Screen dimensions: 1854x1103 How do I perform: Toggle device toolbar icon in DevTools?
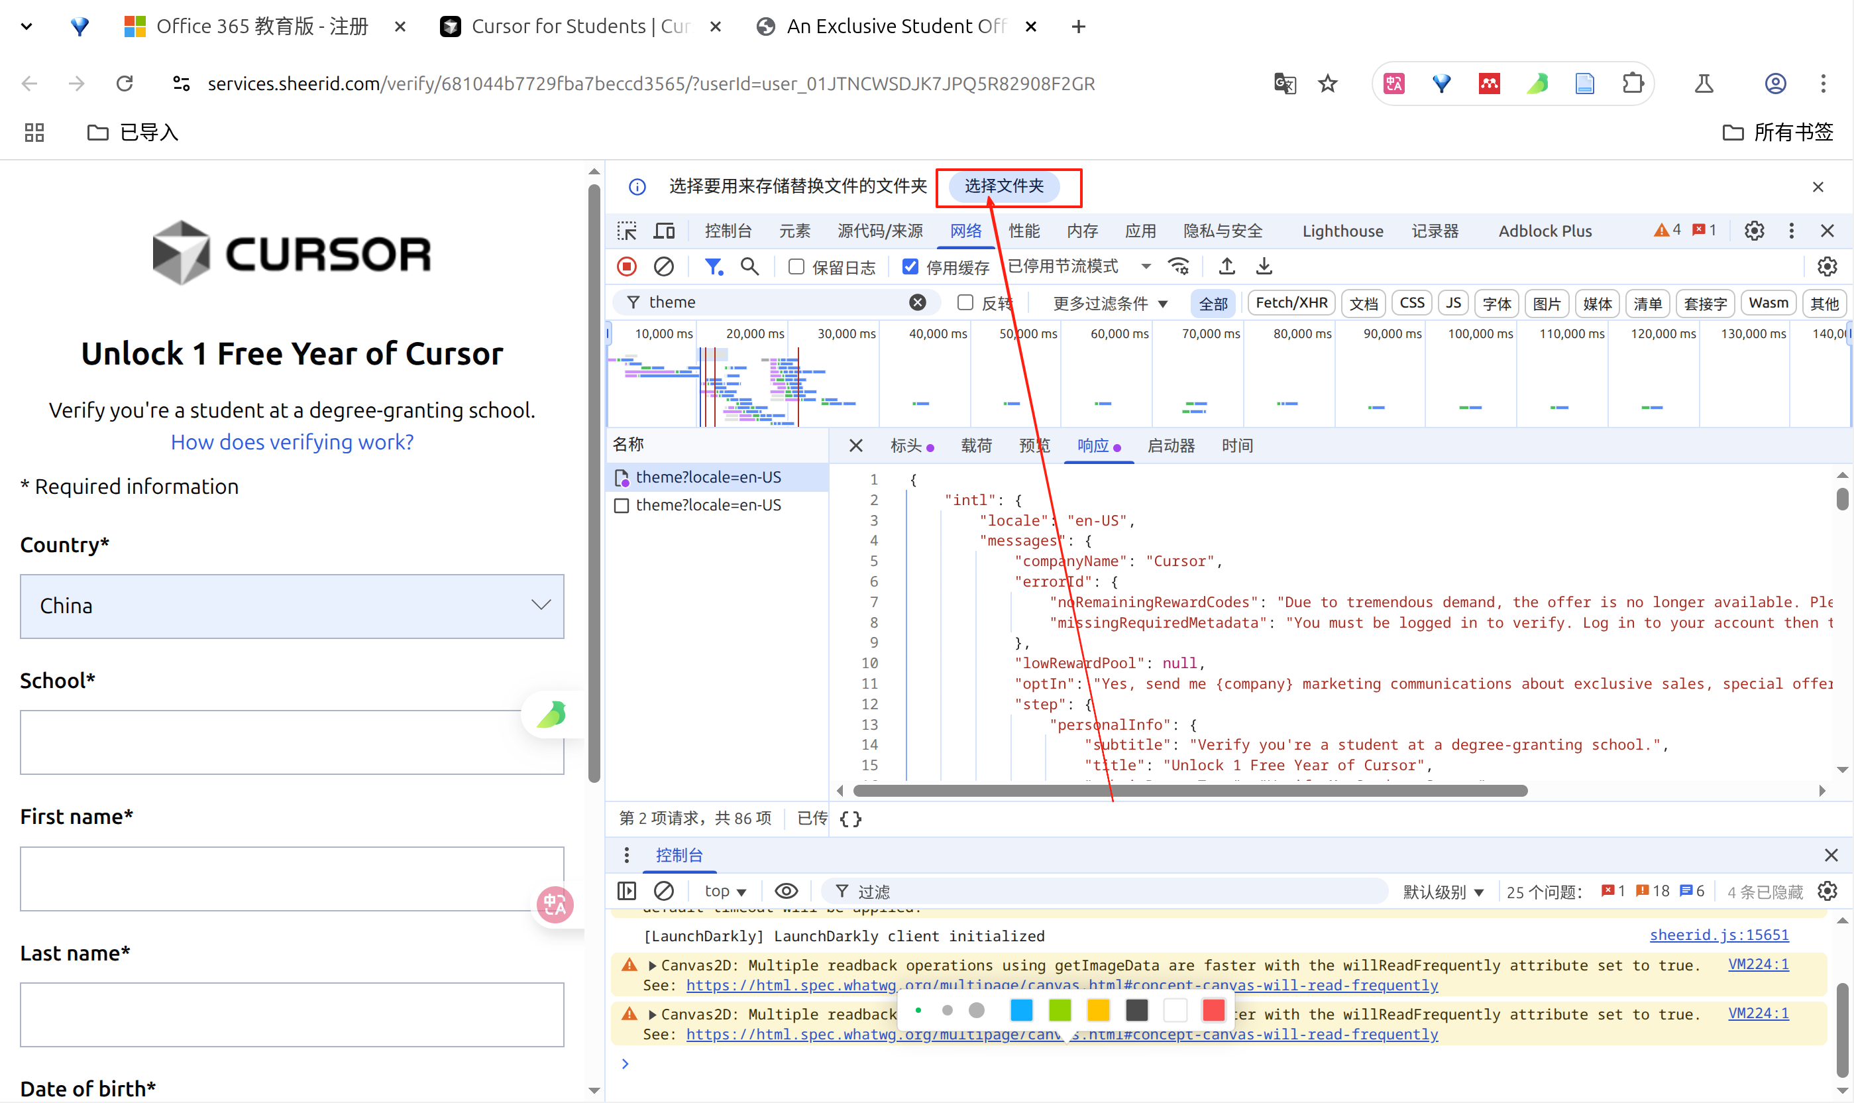tap(664, 231)
